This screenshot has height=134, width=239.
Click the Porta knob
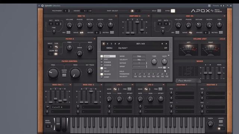[210, 124]
